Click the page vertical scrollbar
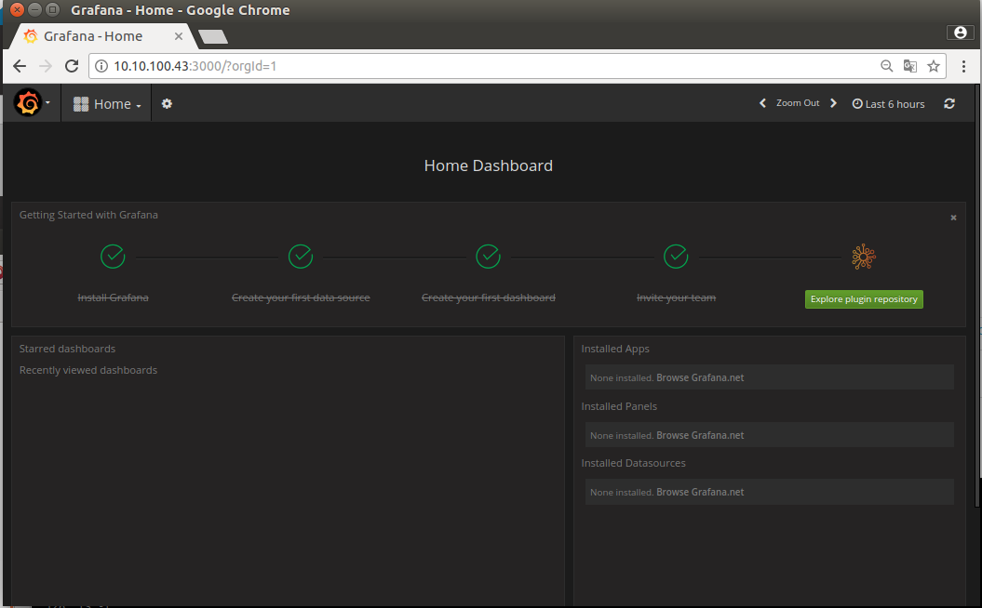This screenshot has width=982, height=608. (977, 294)
